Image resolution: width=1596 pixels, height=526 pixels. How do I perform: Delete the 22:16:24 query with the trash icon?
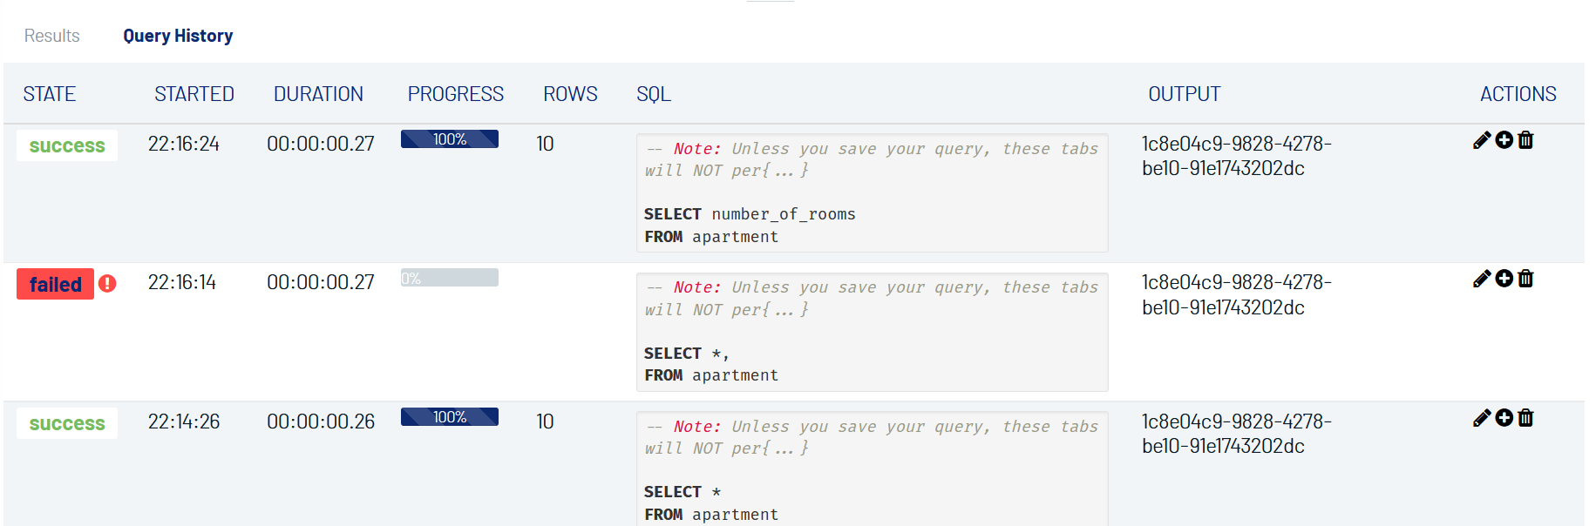(1525, 140)
